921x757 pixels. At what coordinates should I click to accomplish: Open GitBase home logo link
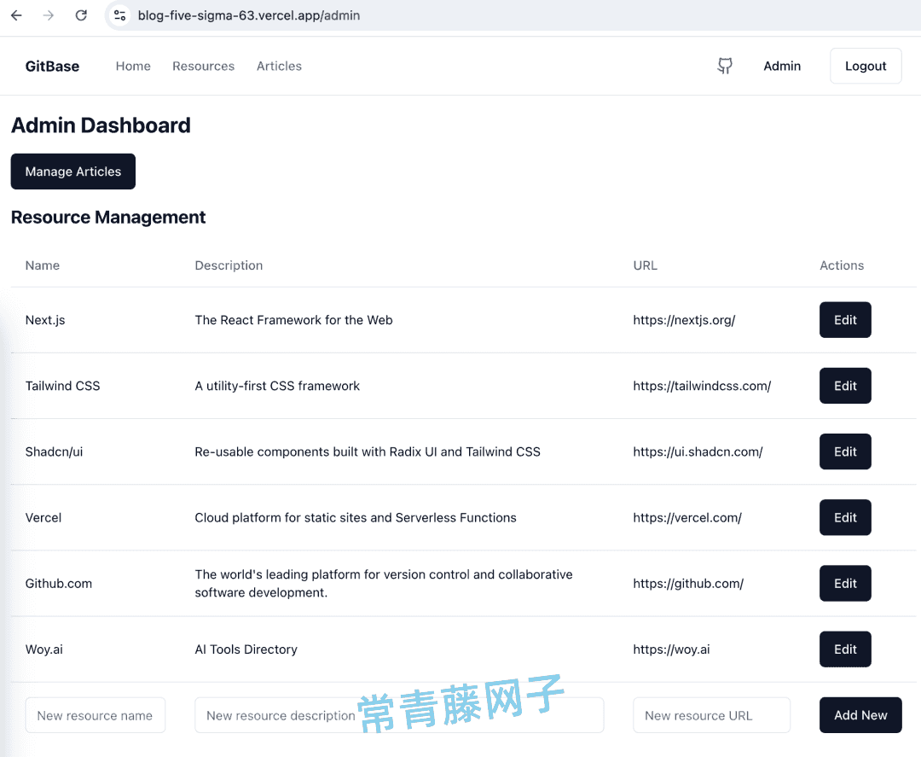[x=52, y=66]
